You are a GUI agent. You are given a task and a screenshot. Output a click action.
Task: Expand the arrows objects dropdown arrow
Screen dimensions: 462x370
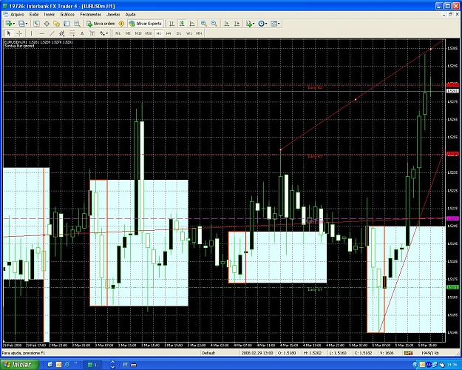pos(107,33)
